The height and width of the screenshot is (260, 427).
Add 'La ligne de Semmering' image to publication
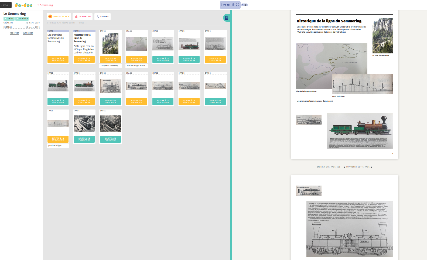(110, 59)
